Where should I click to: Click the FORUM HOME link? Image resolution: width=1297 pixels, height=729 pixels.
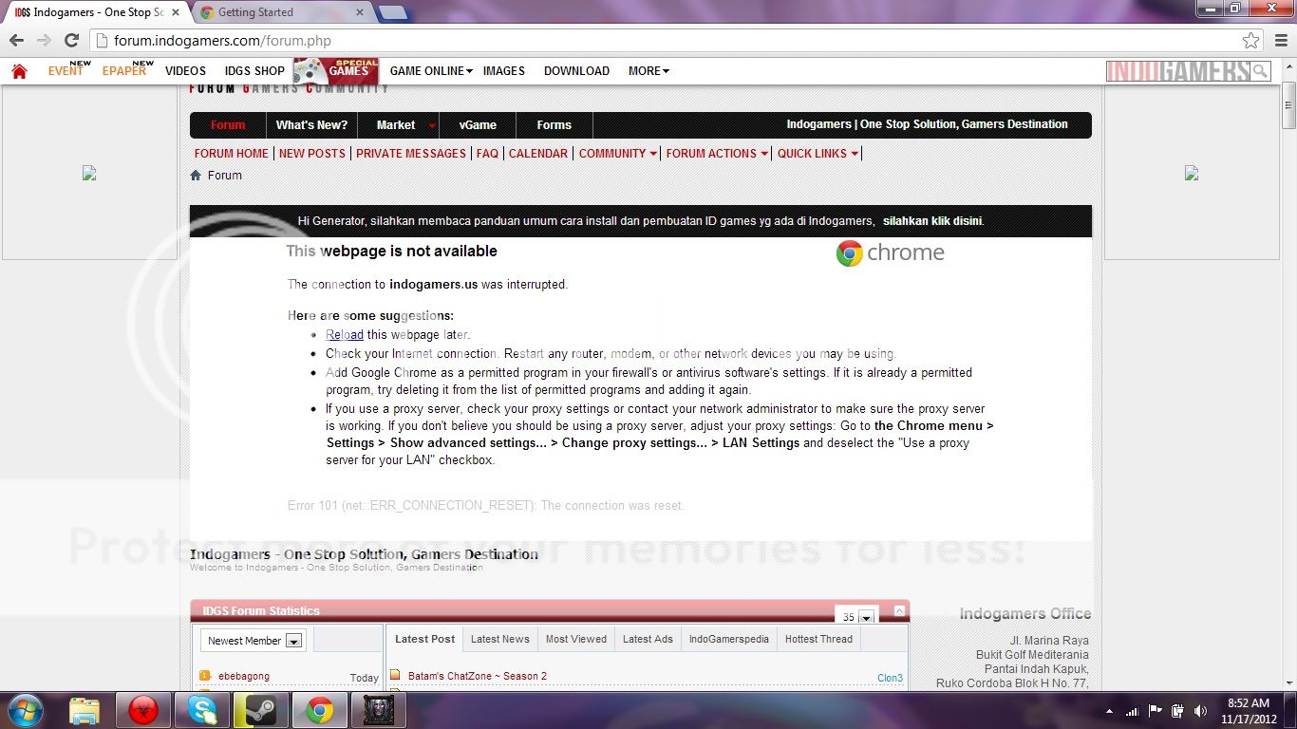231,153
